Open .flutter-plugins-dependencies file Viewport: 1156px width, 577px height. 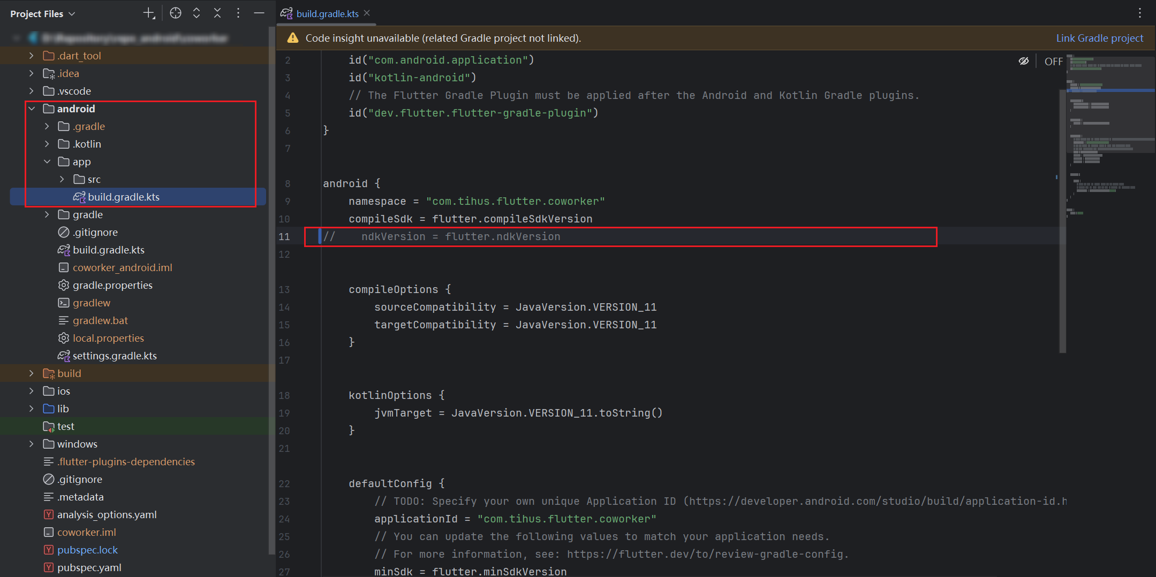click(126, 461)
